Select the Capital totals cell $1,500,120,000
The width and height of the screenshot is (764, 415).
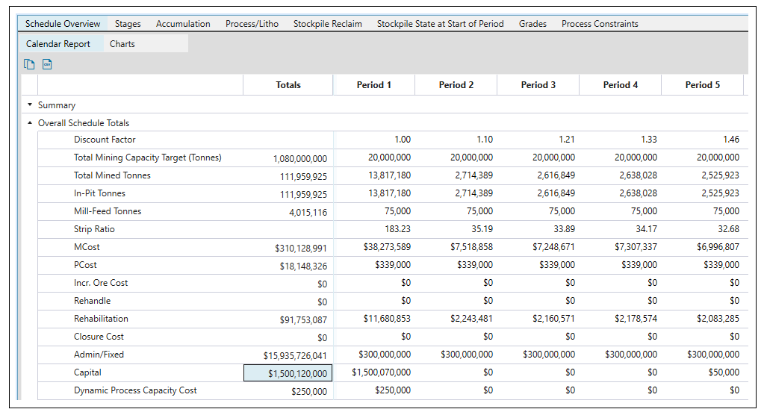click(x=288, y=373)
